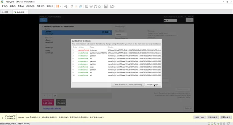Open the 帮助(H) menu
This screenshot has width=233, height=125.
[50, 6]
